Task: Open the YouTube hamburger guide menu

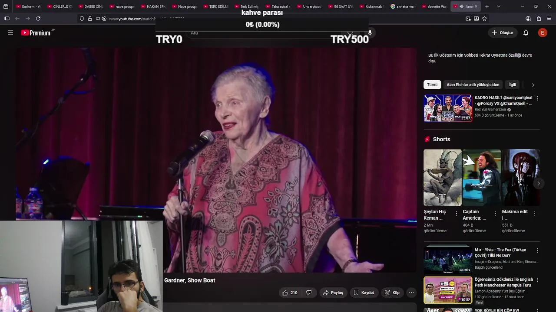Action: 10,32
